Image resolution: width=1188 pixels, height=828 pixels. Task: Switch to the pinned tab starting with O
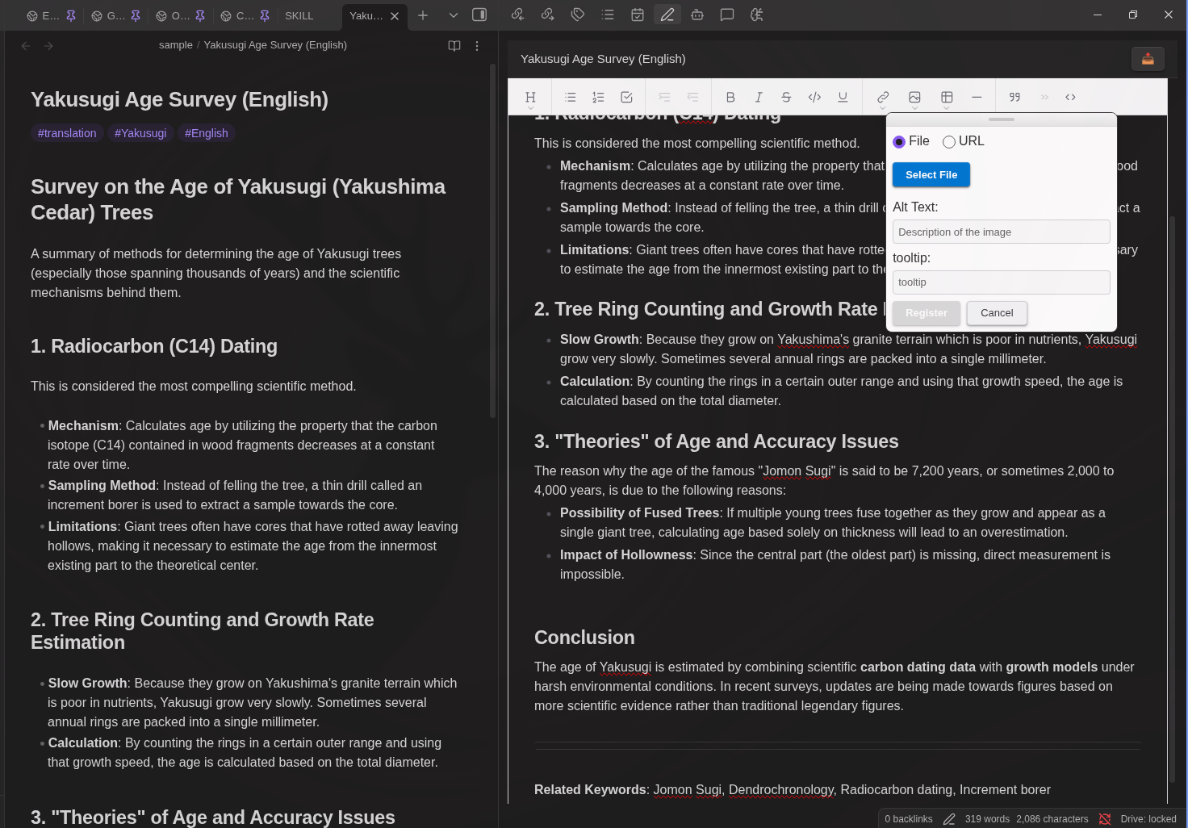pyautogui.click(x=181, y=15)
